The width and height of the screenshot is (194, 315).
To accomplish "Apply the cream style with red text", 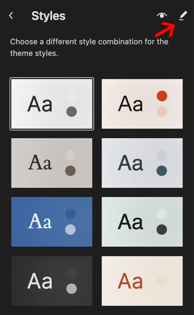I will (142, 281).
